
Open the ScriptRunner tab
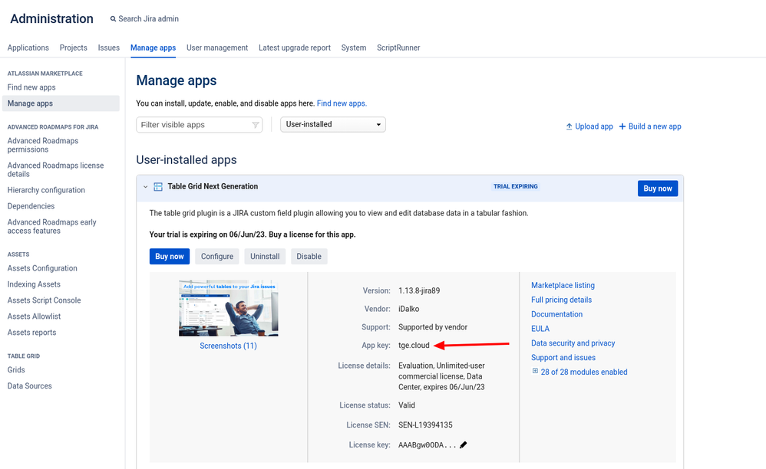pos(398,48)
